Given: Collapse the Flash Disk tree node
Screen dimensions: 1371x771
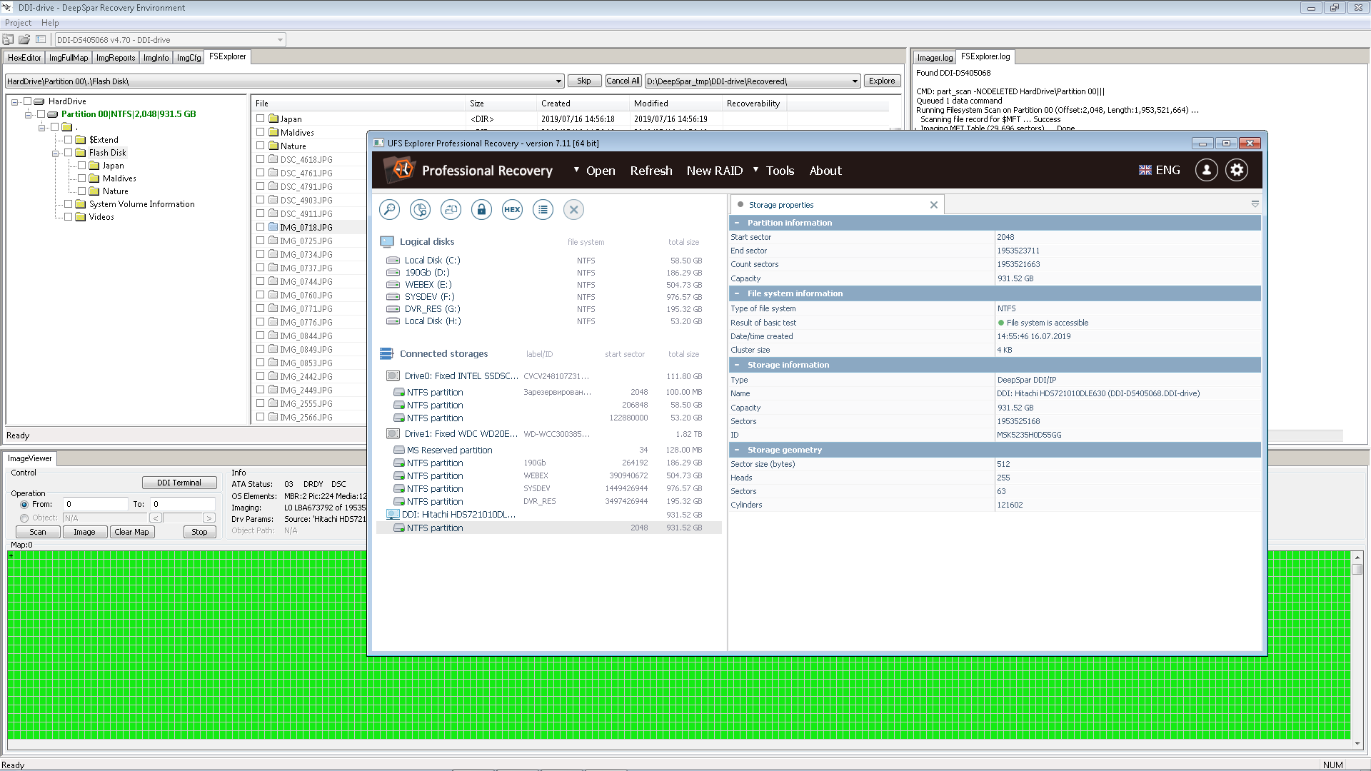Looking at the screenshot, I should point(55,153).
